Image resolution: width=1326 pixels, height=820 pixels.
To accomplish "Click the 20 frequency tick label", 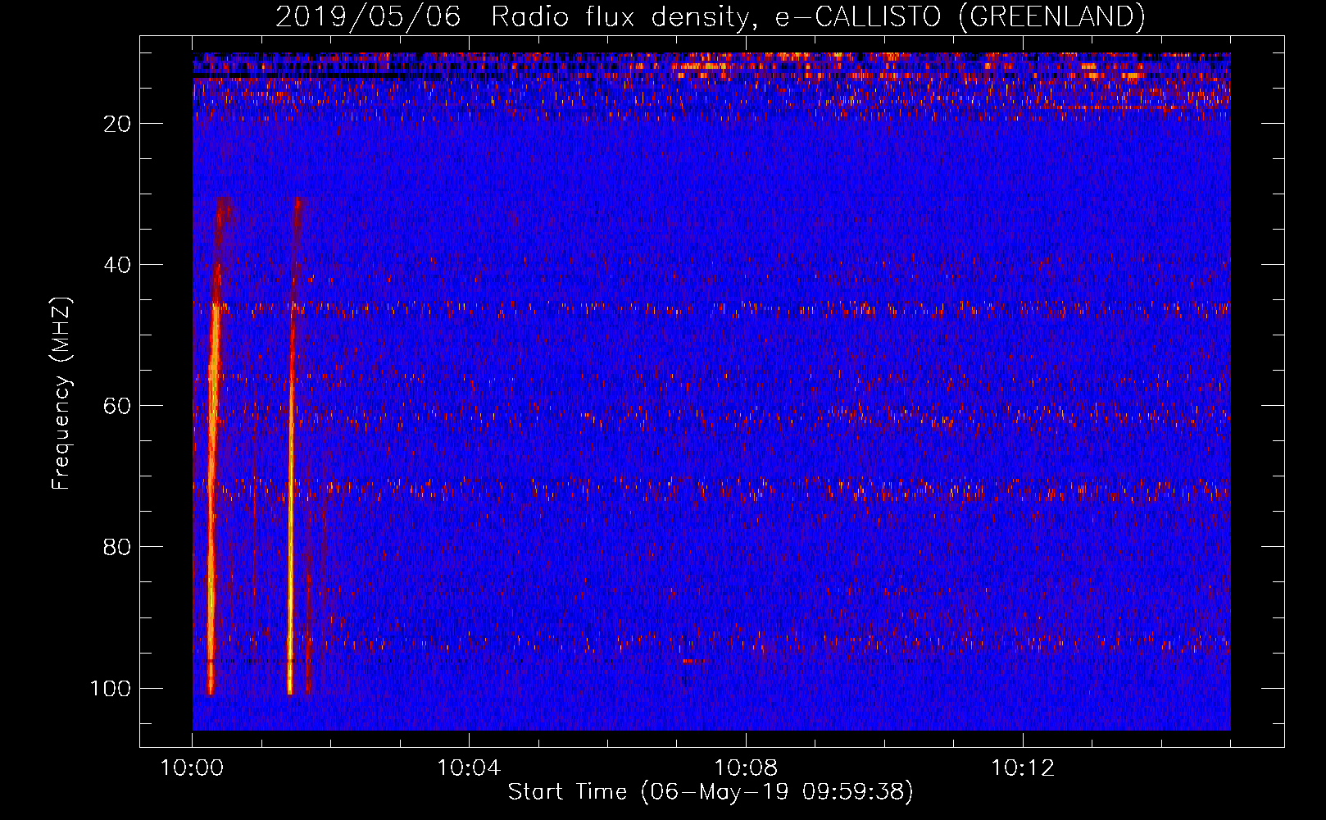I will pos(118,124).
